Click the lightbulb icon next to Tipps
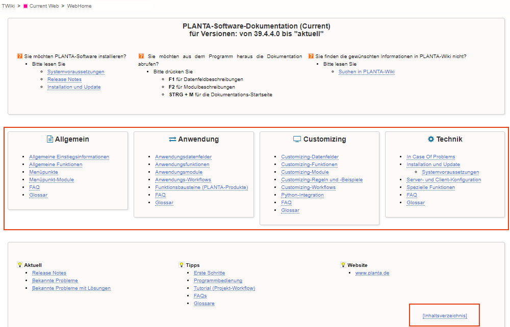This screenshot has height=327, width=510. [x=182, y=265]
